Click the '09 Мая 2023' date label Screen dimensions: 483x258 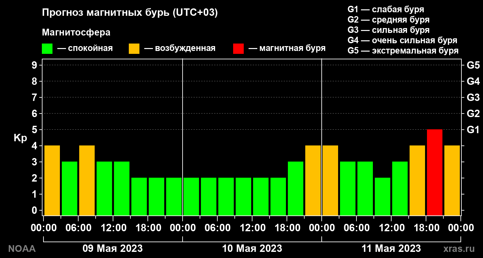pos(113,249)
